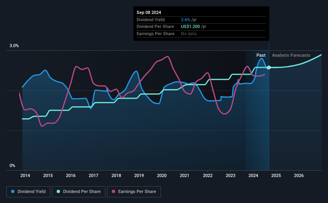
Task: Toggle the Dividend Yield legend button
Action: point(28,192)
